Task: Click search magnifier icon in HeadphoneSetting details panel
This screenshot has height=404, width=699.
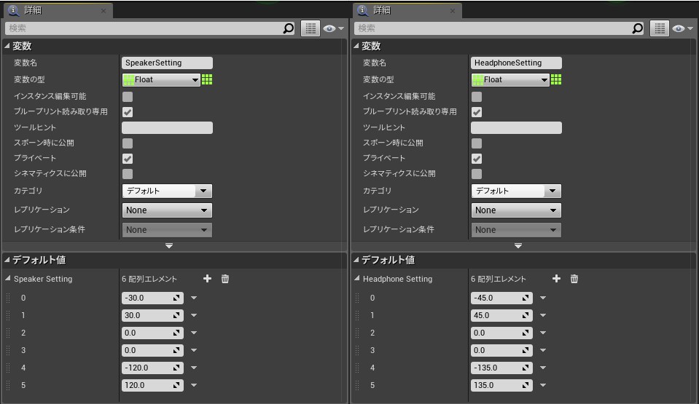Action: click(x=638, y=28)
